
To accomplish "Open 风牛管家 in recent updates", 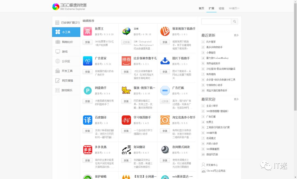I will pyautogui.click(x=211, y=42).
